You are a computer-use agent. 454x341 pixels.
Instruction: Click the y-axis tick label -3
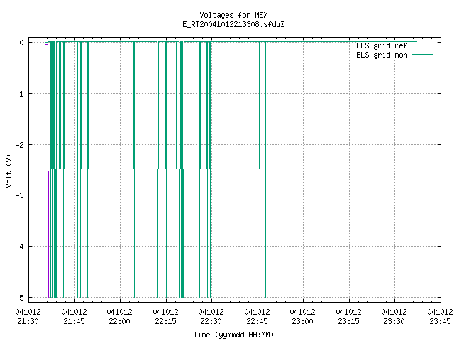coord(19,195)
